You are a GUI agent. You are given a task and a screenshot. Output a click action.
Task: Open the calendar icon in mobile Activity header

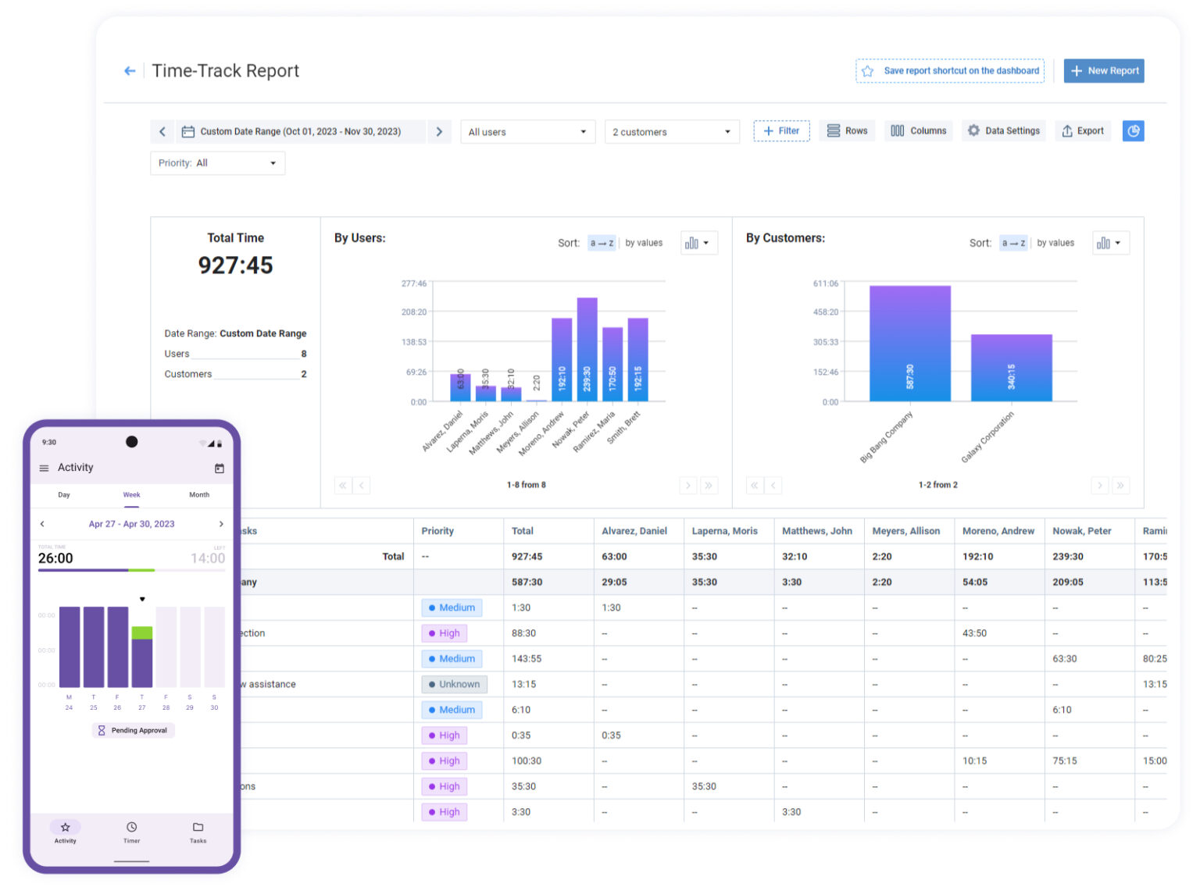tap(220, 468)
